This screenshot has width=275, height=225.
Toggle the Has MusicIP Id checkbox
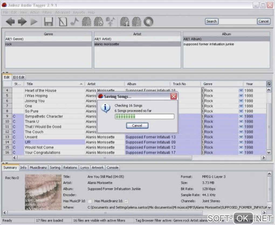[90, 201]
